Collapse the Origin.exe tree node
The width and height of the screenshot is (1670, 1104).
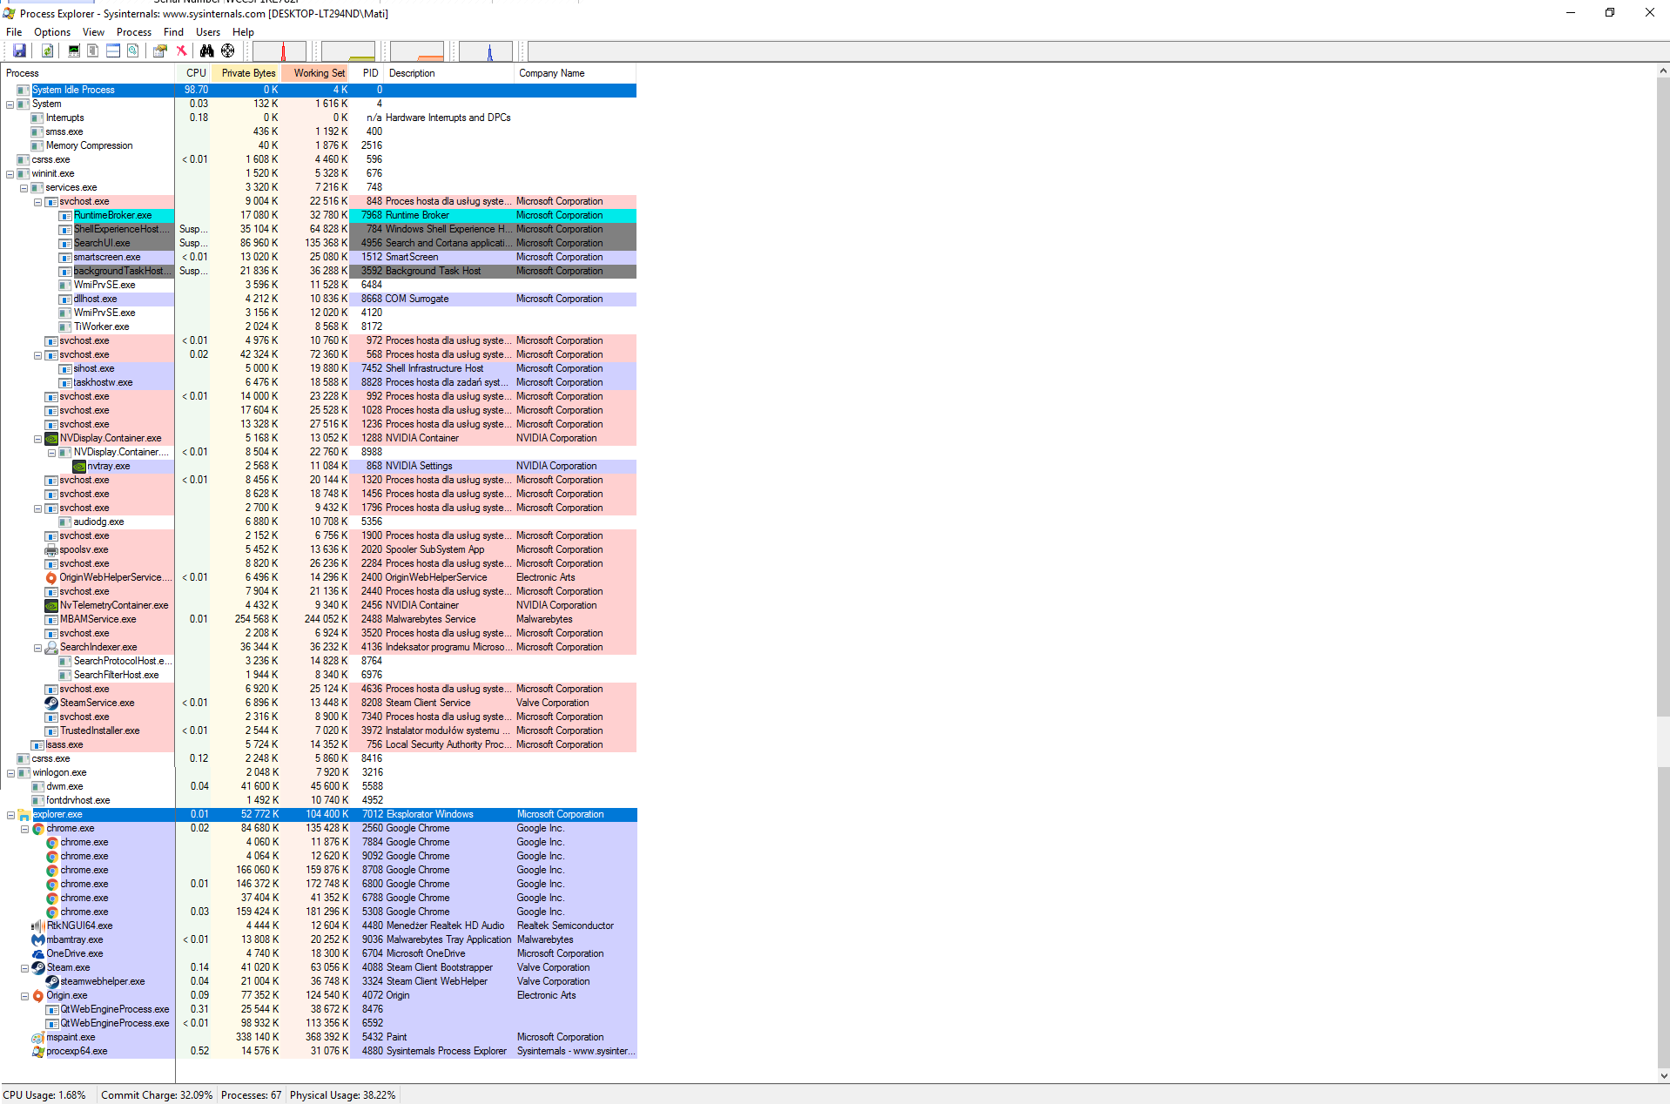pos(24,996)
